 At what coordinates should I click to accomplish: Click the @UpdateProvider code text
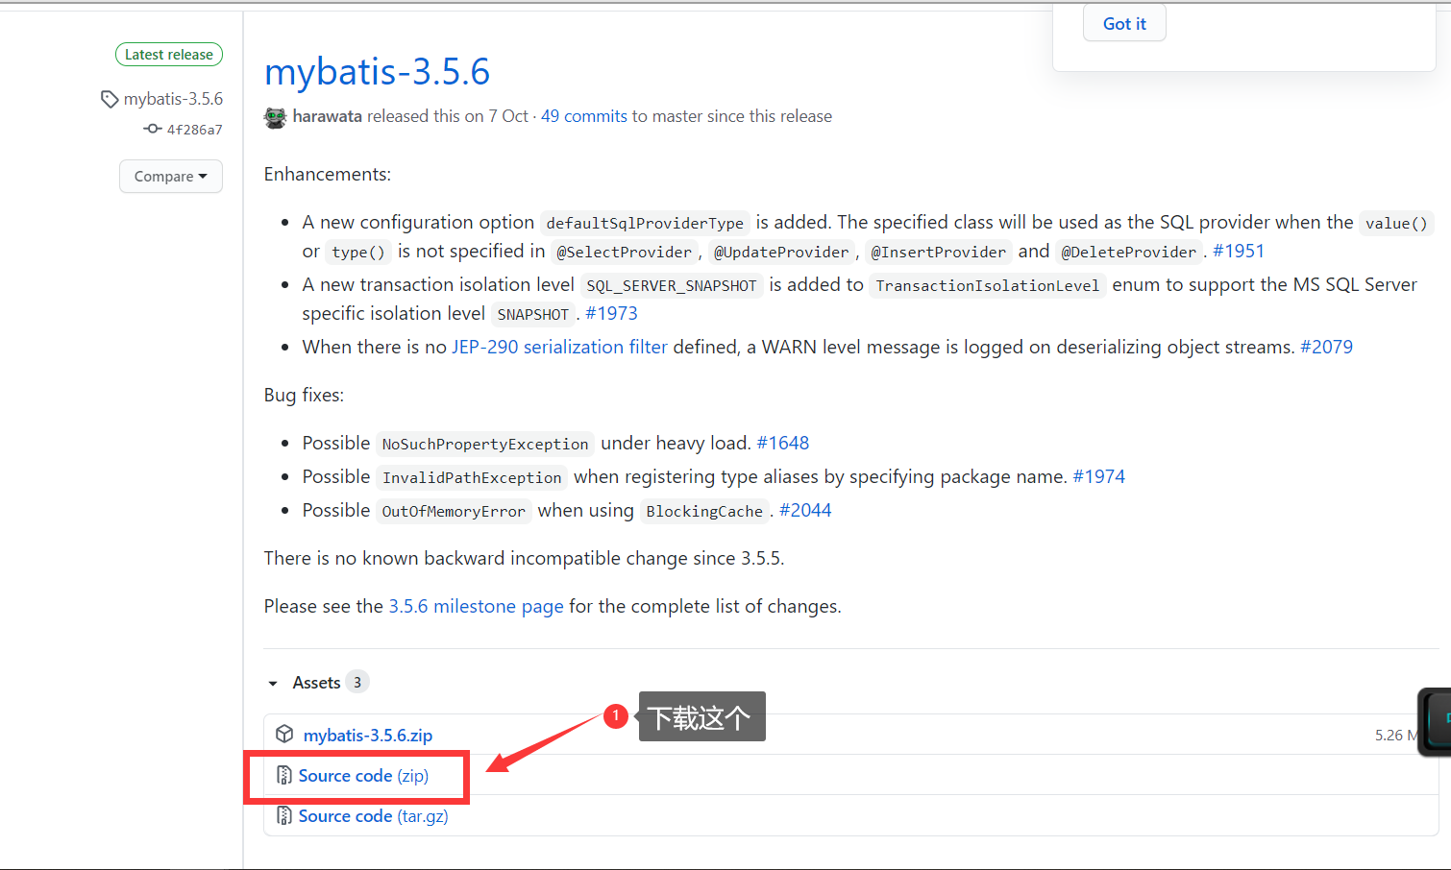pyautogui.click(x=781, y=252)
